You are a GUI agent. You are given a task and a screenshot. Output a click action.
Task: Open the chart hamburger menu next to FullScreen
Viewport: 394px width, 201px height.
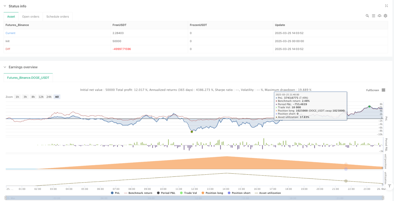coord(383,90)
